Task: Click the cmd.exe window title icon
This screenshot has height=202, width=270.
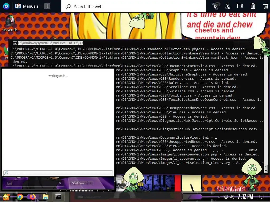Action: click(15, 43)
